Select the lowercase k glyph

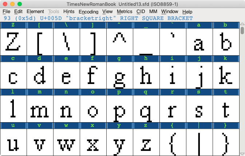(226, 75)
